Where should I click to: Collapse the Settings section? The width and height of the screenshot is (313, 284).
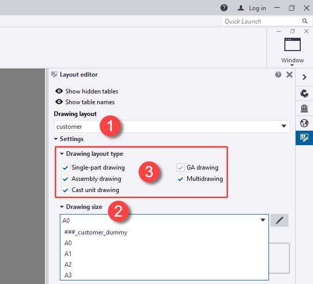[x=56, y=139]
